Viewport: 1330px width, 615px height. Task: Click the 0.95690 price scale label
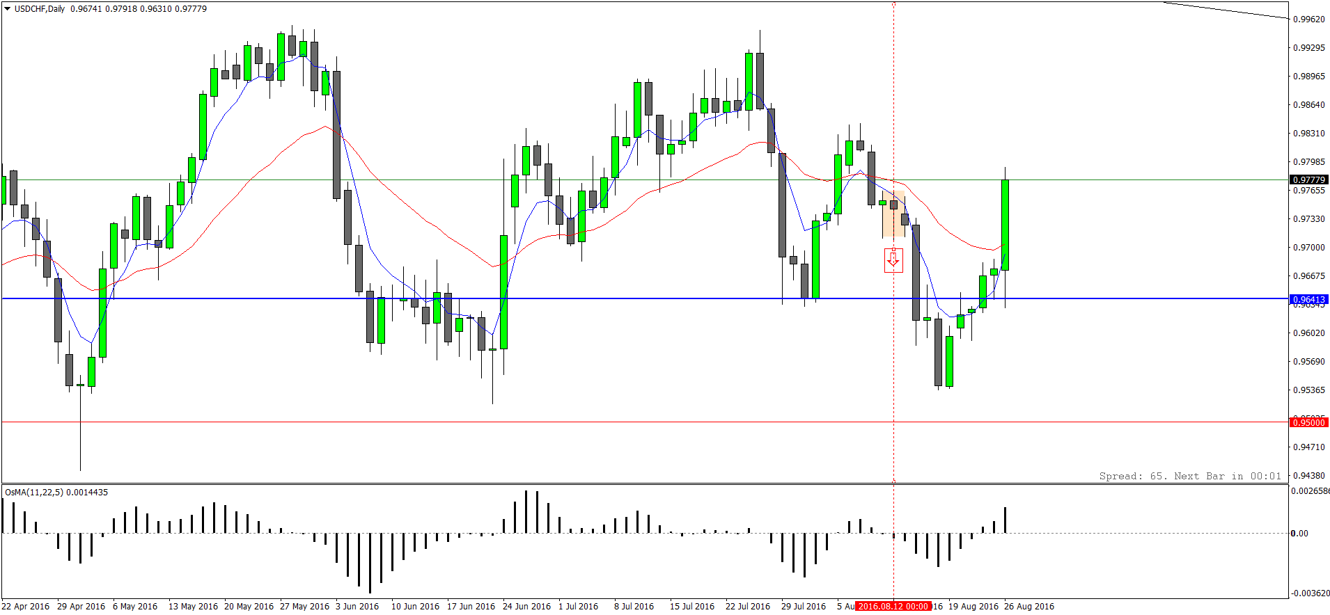pos(1309,361)
